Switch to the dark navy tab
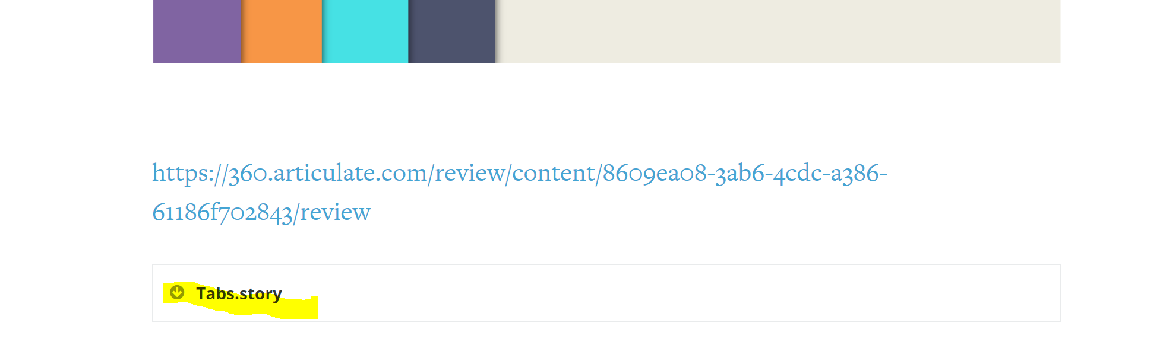Viewport: 1163px width, 358px height. [452, 31]
